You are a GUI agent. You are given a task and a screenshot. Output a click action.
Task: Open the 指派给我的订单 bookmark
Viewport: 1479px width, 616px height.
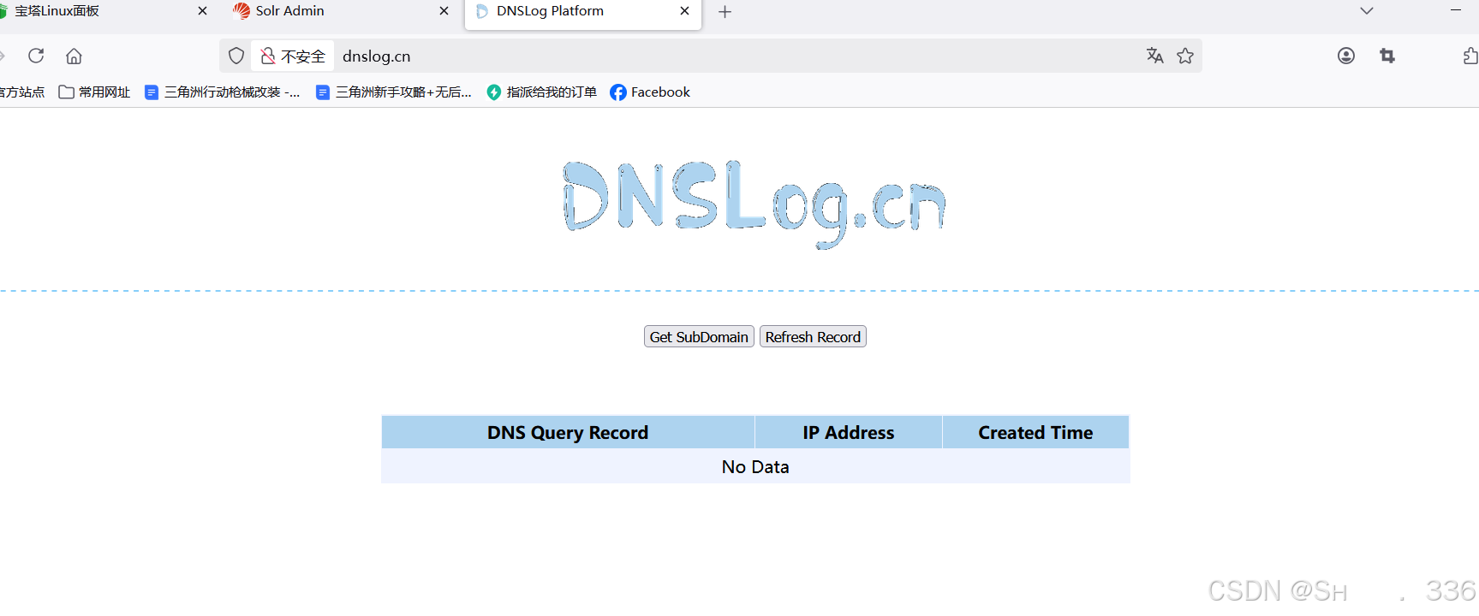click(541, 92)
